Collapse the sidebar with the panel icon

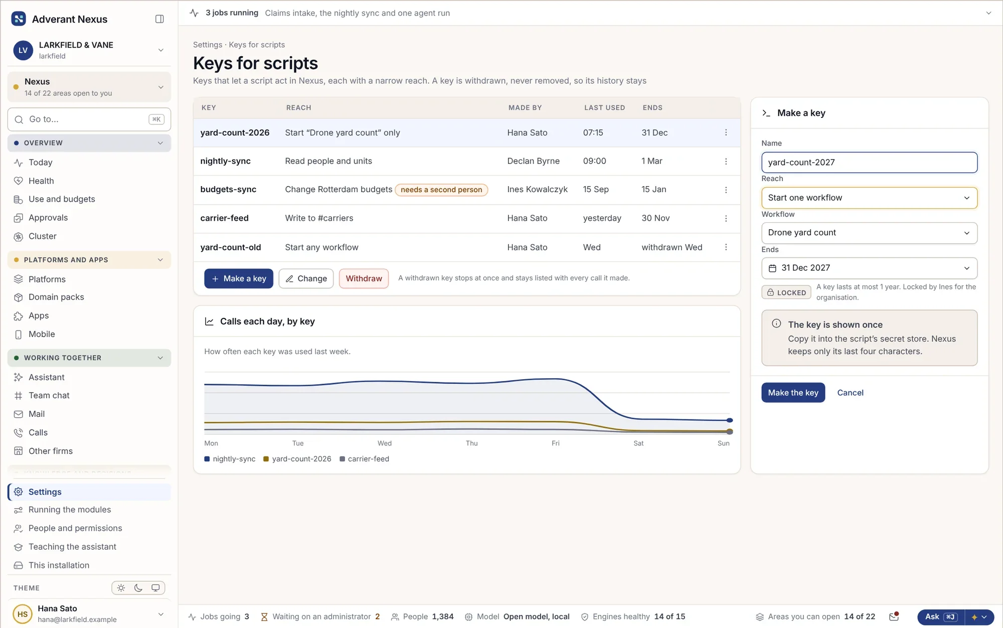click(x=159, y=19)
